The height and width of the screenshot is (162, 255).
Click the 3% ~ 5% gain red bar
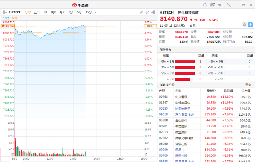coord(185,68)
